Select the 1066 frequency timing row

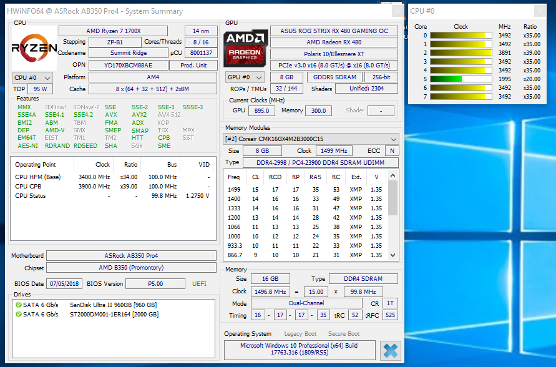[x=306, y=227]
